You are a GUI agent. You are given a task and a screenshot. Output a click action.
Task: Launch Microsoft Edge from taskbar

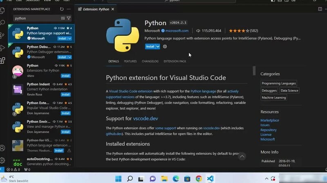click(x=176, y=179)
